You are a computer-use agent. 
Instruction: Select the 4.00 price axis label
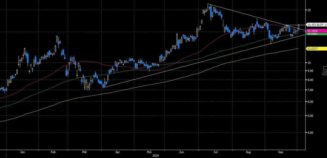310,133
